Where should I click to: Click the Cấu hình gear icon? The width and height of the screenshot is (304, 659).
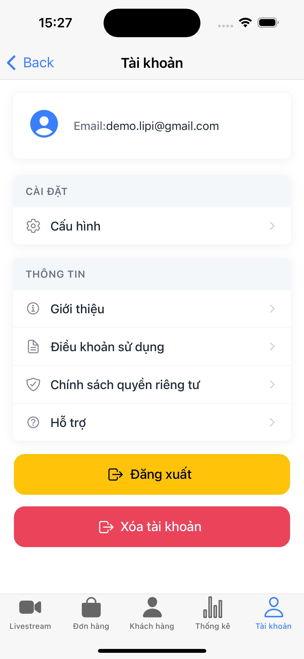(33, 226)
